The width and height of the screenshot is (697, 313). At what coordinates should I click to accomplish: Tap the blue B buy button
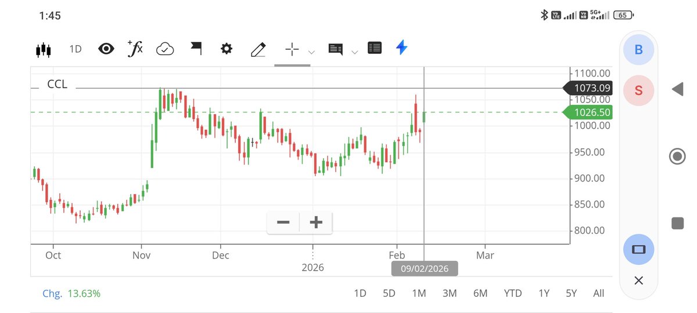click(639, 50)
